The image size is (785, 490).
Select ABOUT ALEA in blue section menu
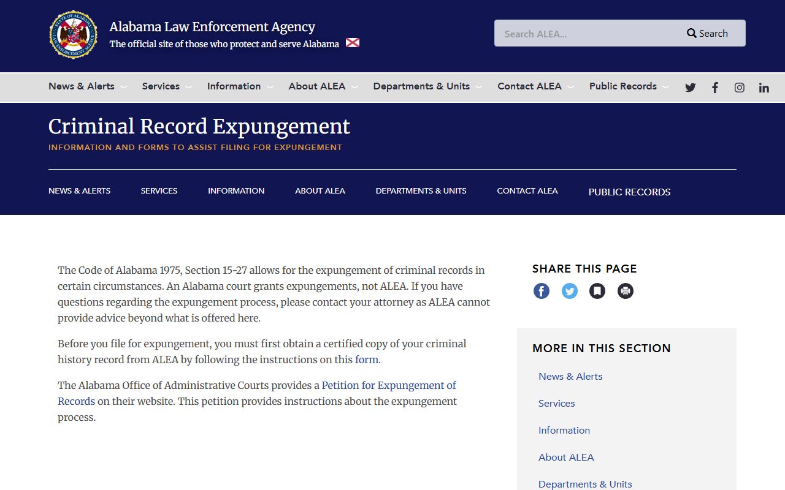pyautogui.click(x=320, y=191)
